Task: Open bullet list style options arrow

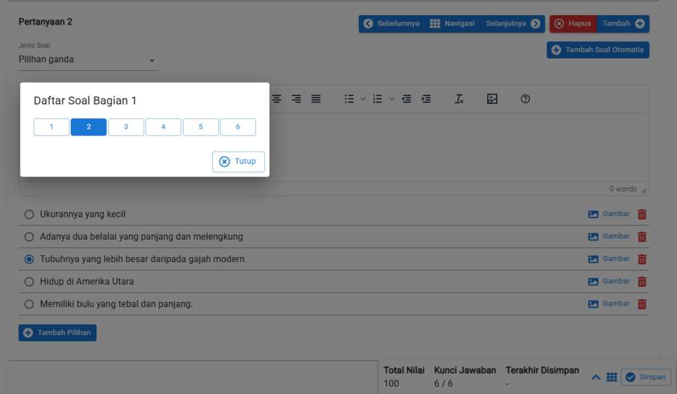Action: [363, 98]
